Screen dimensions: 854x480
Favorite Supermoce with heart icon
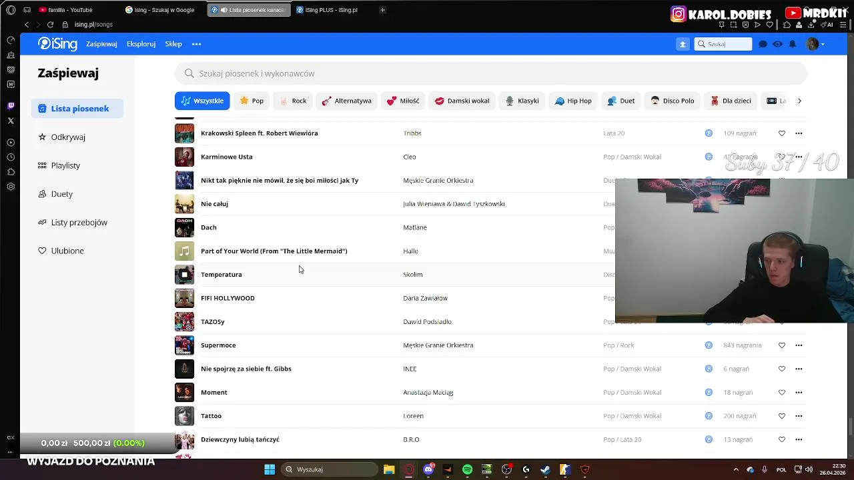[782, 345]
